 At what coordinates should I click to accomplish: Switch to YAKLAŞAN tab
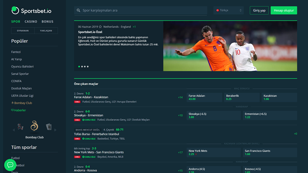click(46, 30)
